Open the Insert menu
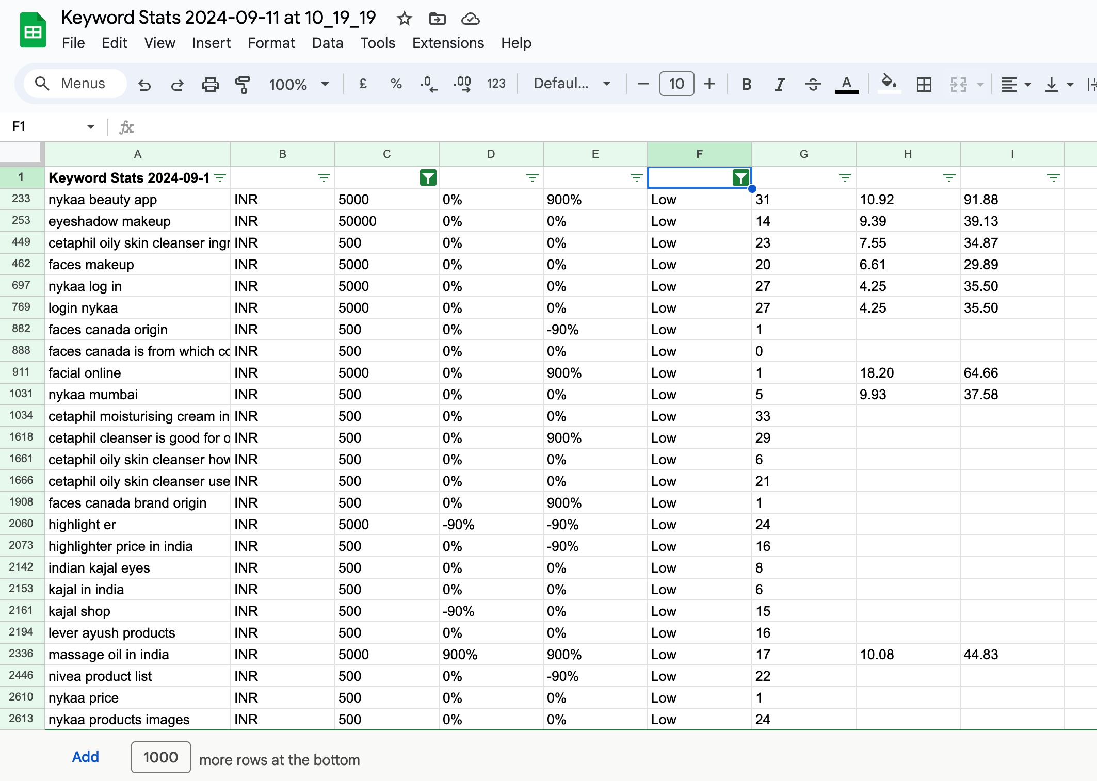The height and width of the screenshot is (781, 1097). coord(211,43)
